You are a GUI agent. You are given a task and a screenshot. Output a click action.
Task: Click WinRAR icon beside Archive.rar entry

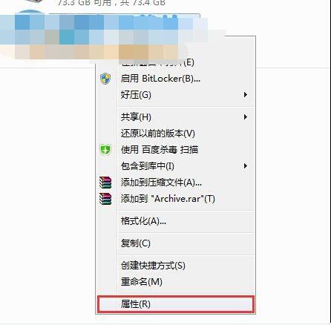pyautogui.click(x=105, y=199)
